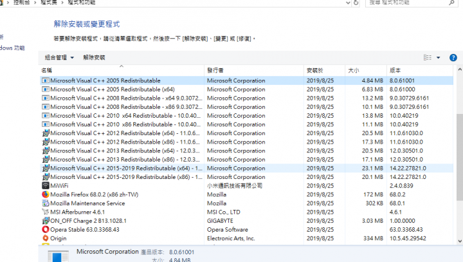Sort by the 大小 column header
The height and width of the screenshot is (262, 463).
[366, 70]
